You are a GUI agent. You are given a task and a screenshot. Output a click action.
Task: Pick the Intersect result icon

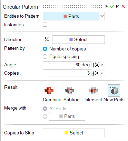(93, 91)
